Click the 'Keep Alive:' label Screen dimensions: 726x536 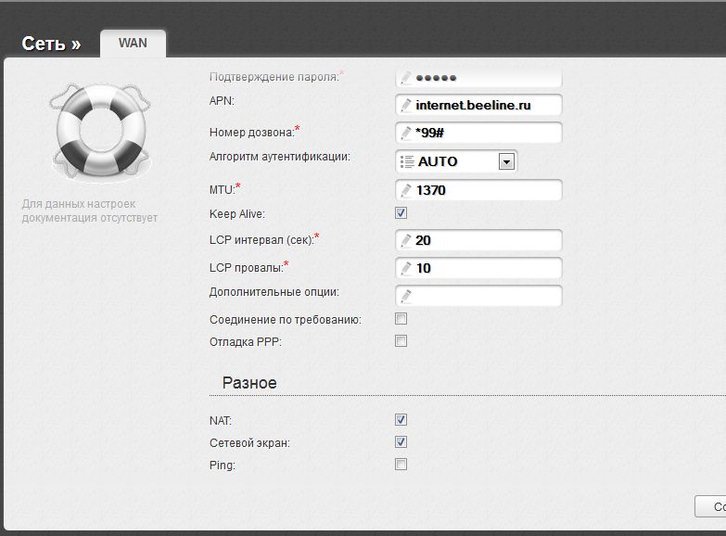[237, 214]
